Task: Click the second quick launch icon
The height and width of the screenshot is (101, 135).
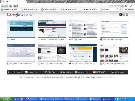Action: [x=18, y=99]
